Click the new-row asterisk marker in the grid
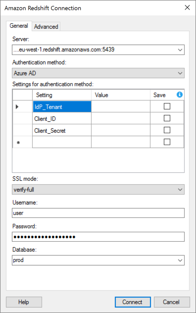The width and height of the screenshot is (196, 313). 18,142
